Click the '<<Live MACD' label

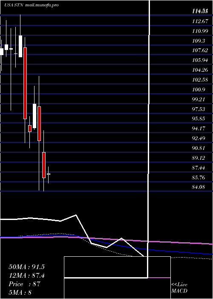click(179, 288)
